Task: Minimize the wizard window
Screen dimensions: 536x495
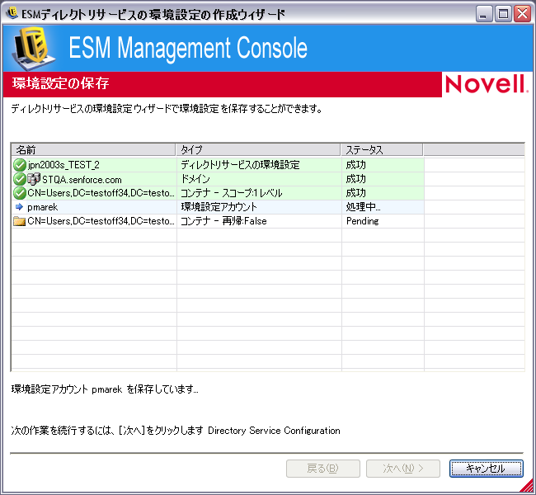Action: coord(484,14)
